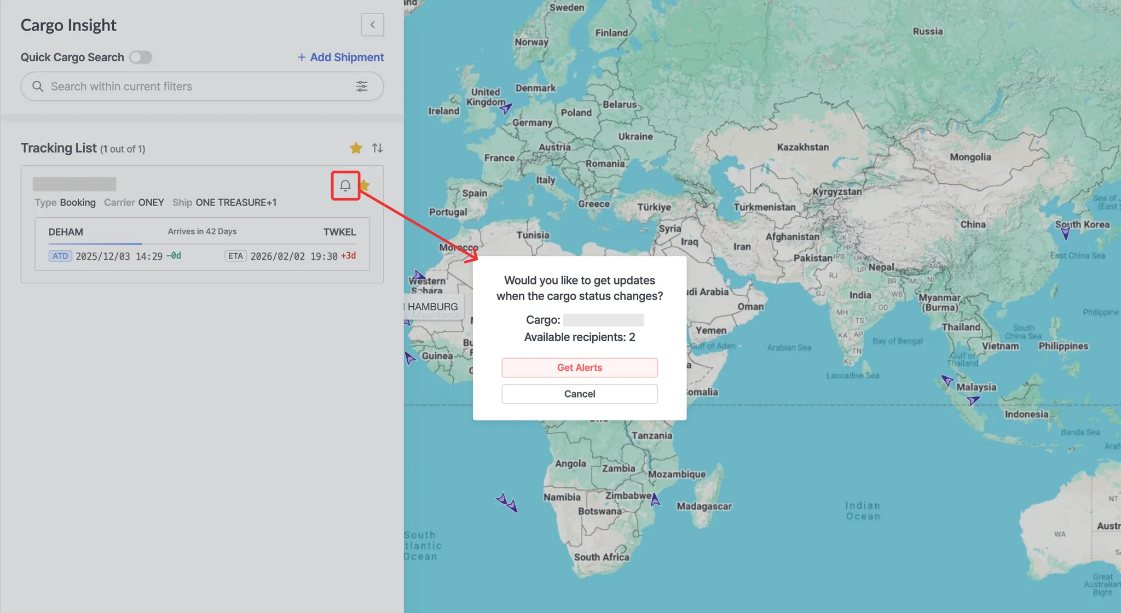Click ship marker near South Korea
The width and height of the screenshot is (1121, 613).
(x=1065, y=233)
